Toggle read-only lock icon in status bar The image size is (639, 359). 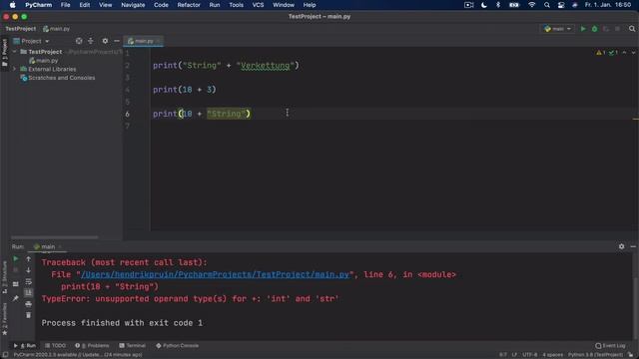[630, 355]
